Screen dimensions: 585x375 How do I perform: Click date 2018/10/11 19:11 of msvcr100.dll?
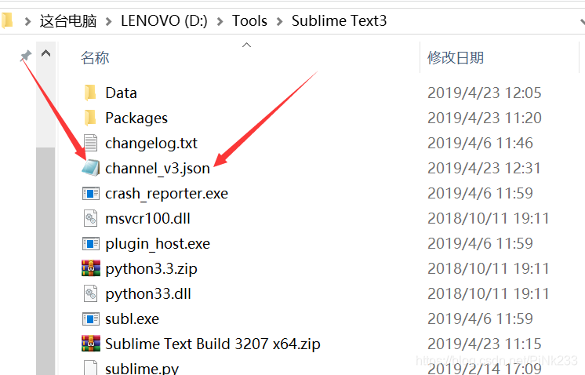(489, 219)
